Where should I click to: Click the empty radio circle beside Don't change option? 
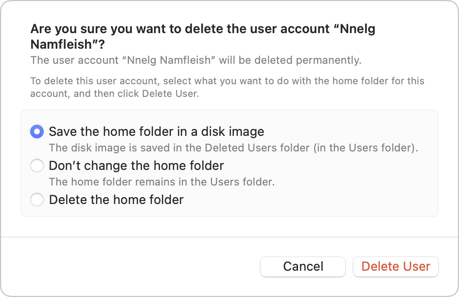pyautogui.click(x=37, y=166)
